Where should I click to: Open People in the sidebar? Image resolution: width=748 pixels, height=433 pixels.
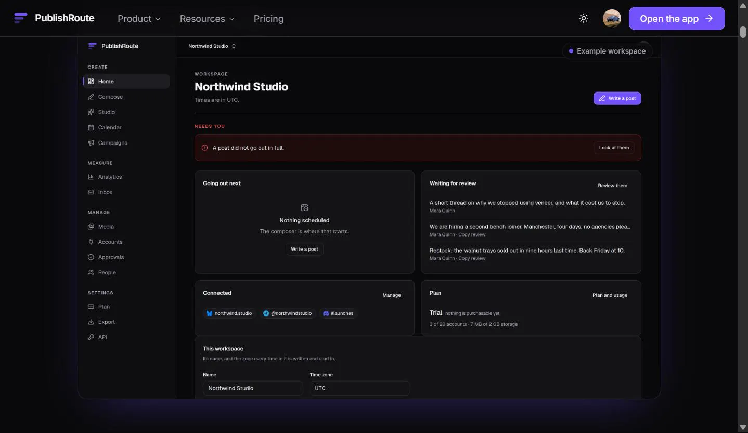[126, 272]
